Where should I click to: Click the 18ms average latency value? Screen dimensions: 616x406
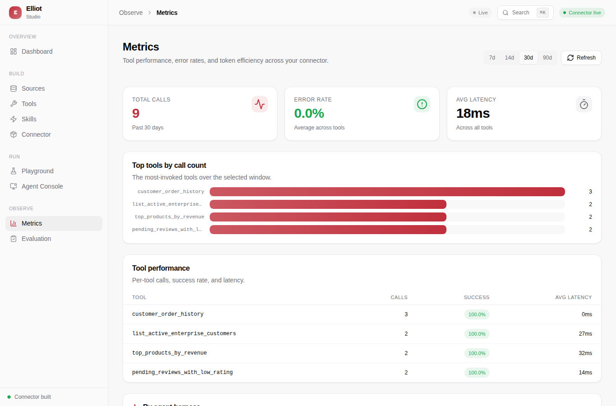(x=473, y=113)
